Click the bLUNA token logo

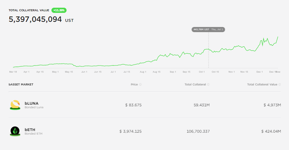(15, 105)
